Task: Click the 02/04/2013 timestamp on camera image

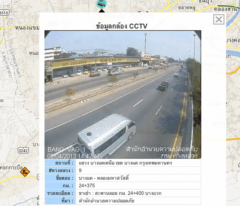Action: pos(74,156)
